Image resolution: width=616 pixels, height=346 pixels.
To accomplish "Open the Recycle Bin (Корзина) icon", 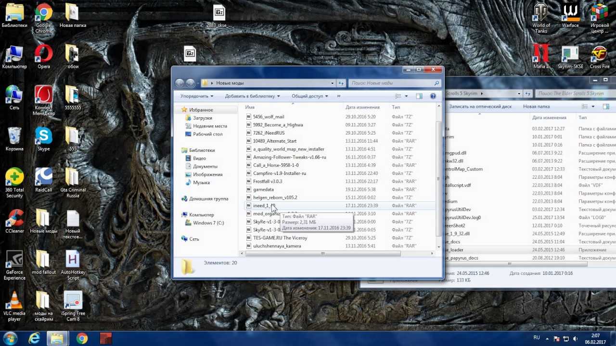I will (14, 139).
